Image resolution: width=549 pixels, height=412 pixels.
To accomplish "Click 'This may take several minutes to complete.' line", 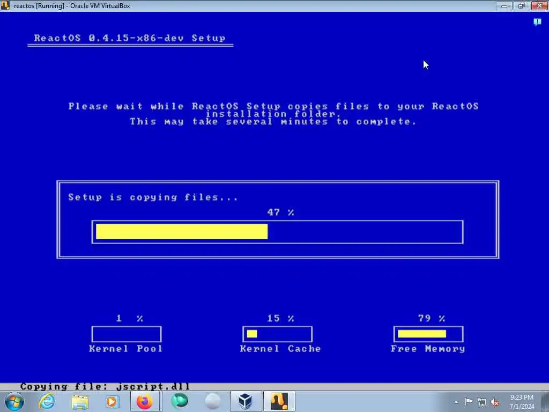I will (273, 122).
